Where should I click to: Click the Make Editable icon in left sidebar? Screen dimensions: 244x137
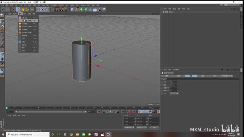(2, 16)
